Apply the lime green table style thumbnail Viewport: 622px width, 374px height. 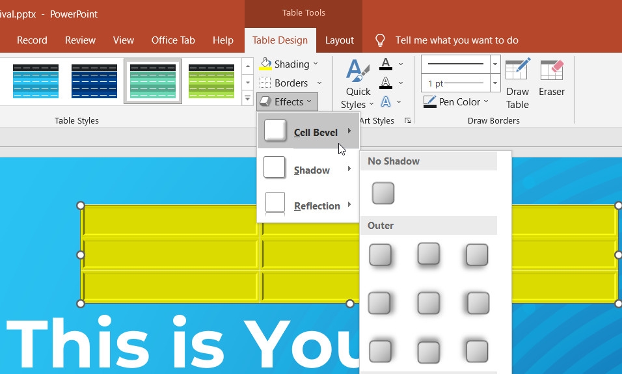[211, 81]
